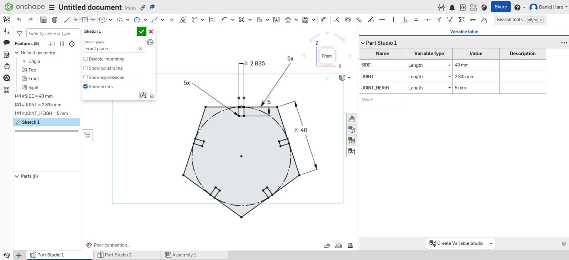Select the Origin feature
The image size is (569, 260).
(34, 61)
